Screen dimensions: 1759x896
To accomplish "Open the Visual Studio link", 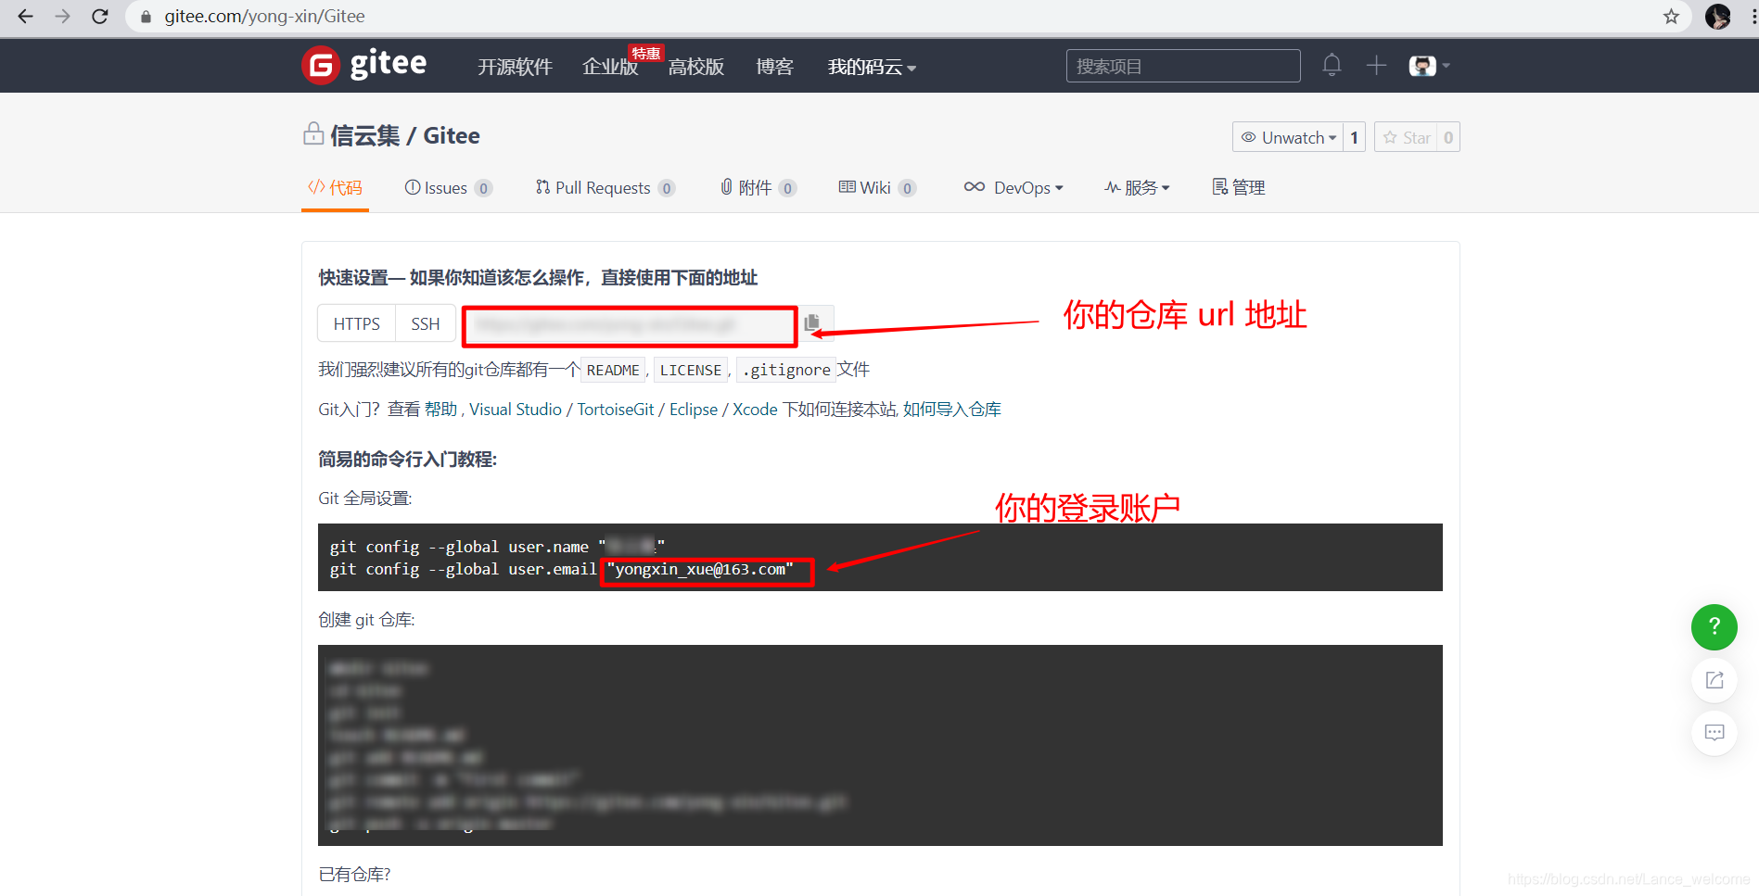I will [x=516, y=409].
